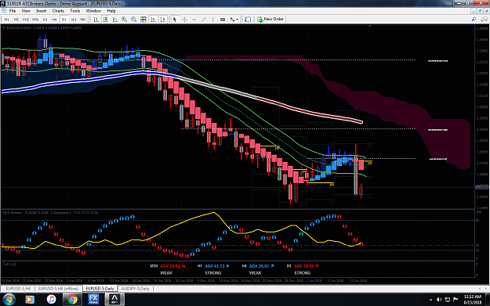Open the File menu
The width and height of the screenshot is (490, 306).
tap(13, 11)
